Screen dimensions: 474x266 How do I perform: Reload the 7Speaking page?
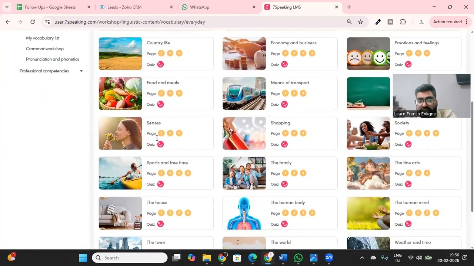tap(33, 22)
